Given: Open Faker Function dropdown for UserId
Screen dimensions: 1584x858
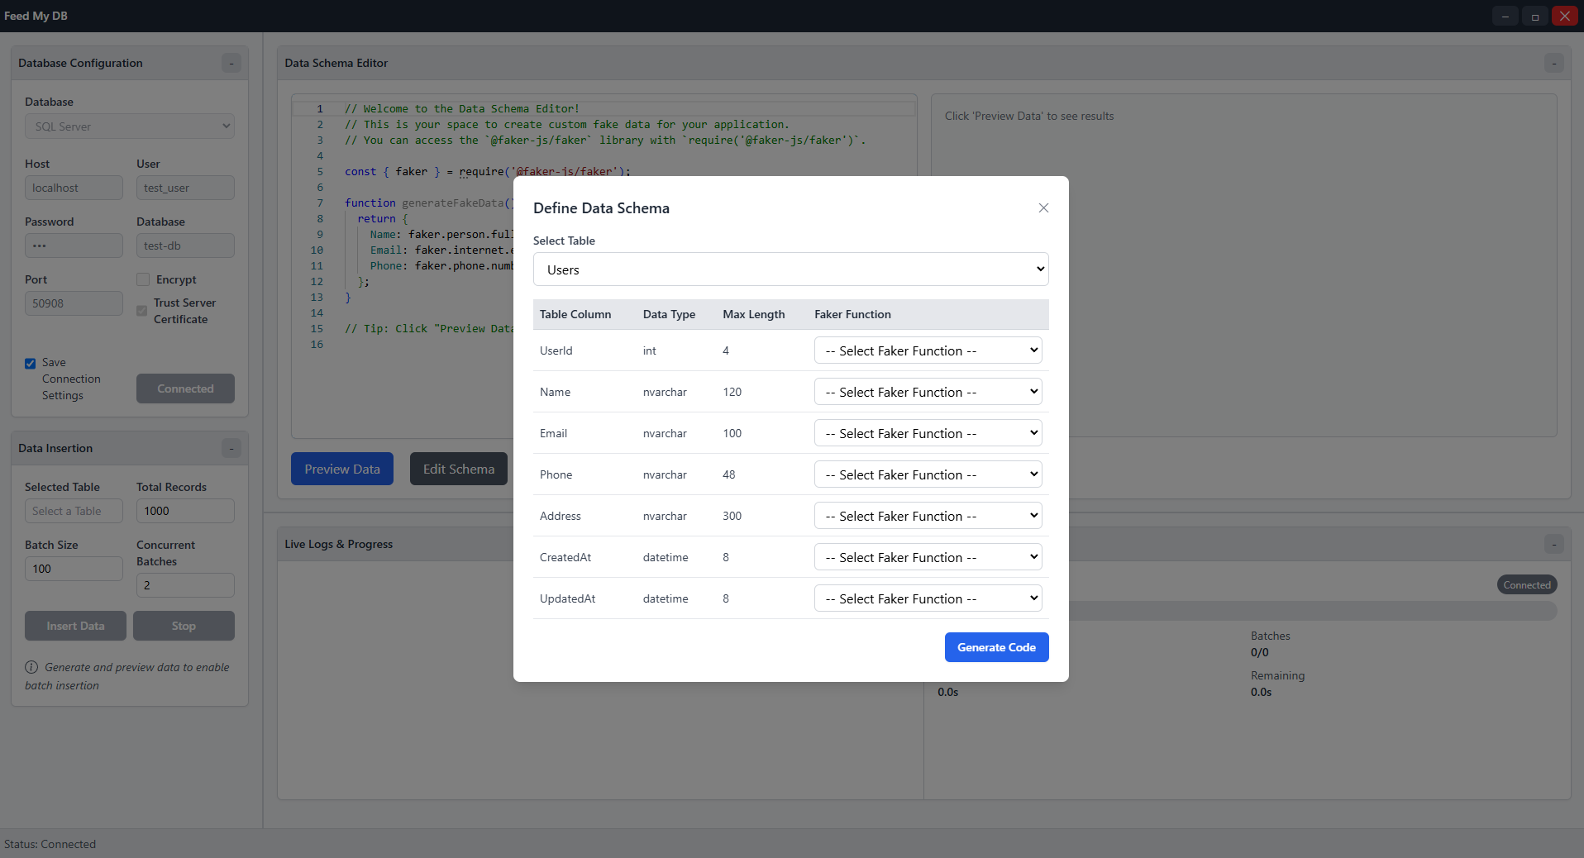Looking at the screenshot, I should point(928,350).
